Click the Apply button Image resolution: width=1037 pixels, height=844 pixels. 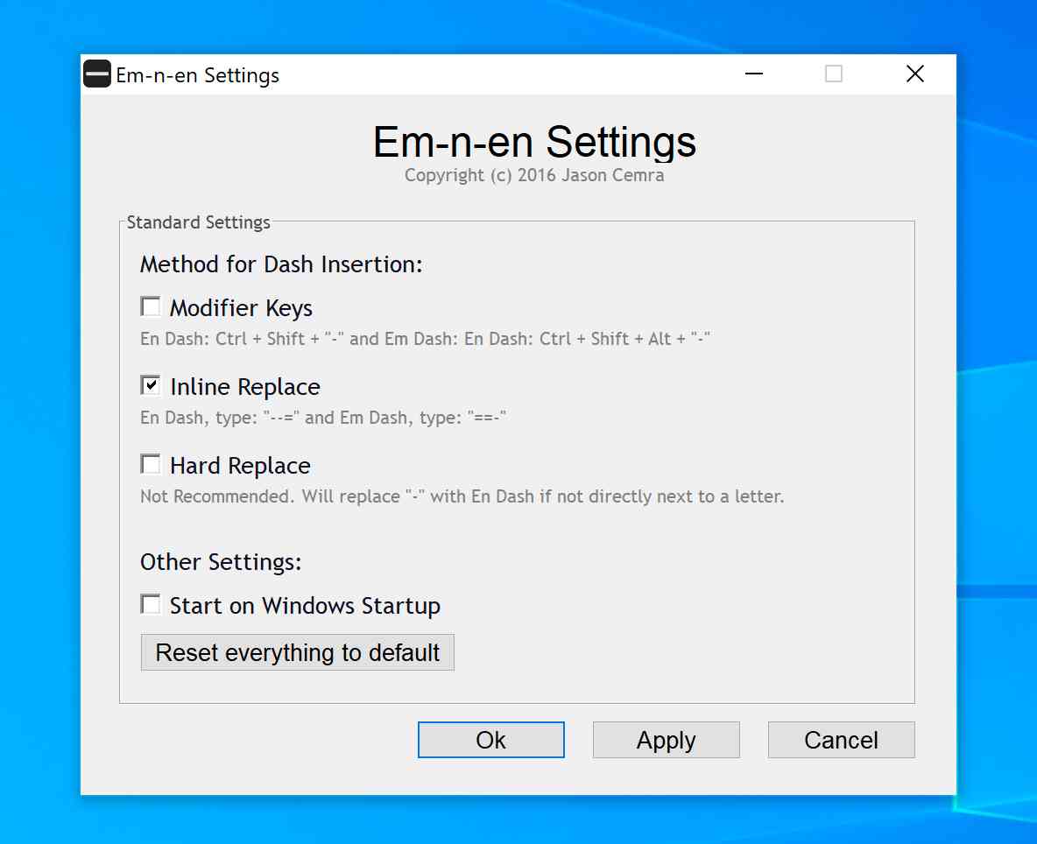(666, 740)
